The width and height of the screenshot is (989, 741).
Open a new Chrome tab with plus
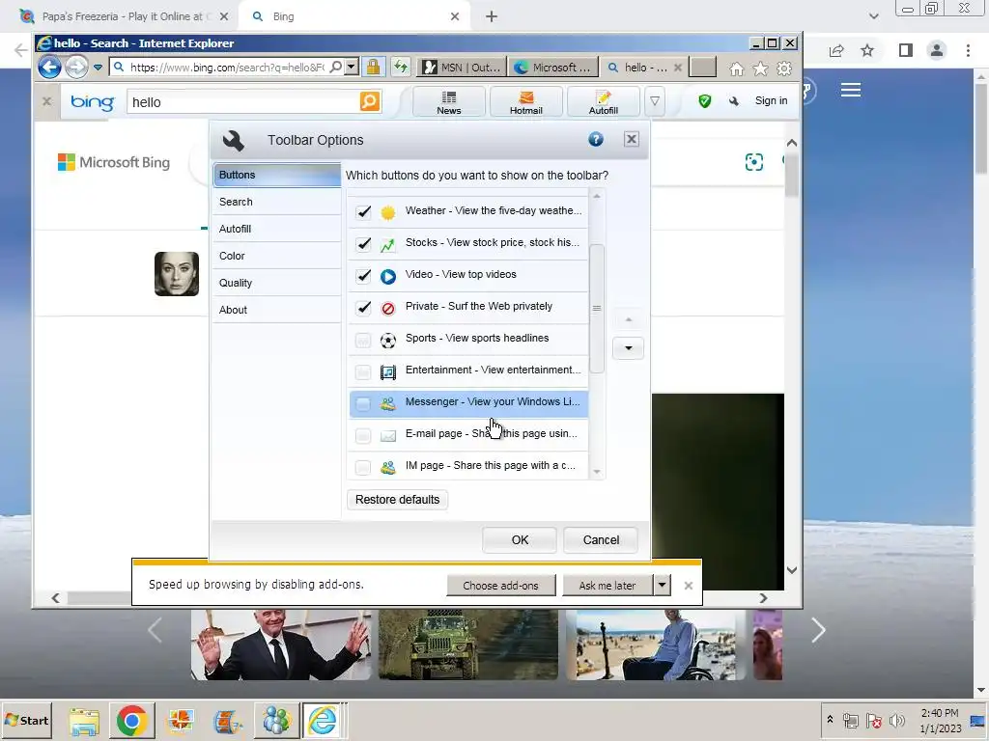492,17
